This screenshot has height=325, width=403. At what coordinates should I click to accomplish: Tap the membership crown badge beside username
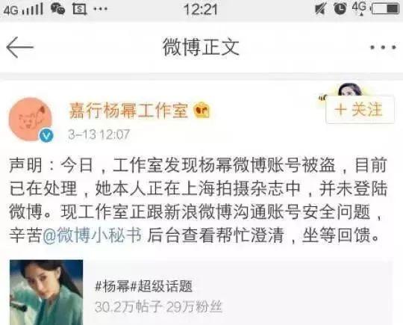[x=201, y=110]
